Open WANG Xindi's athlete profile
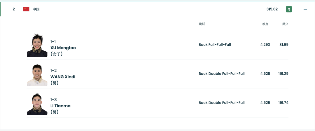The width and height of the screenshot is (315, 131). point(63,77)
